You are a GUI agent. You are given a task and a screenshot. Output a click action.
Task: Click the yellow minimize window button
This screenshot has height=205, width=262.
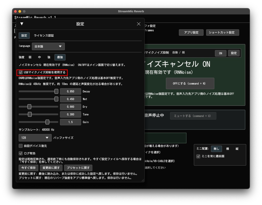(20, 11)
